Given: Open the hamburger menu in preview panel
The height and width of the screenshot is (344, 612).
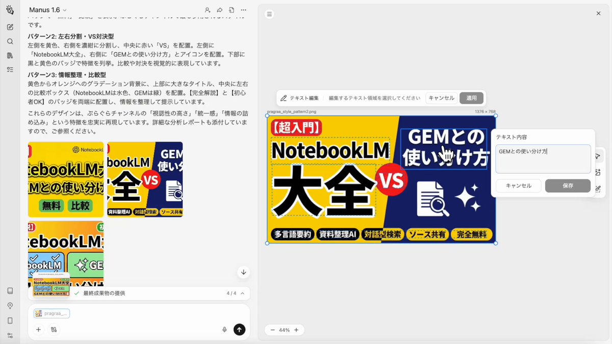Looking at the screenshot, I should pos(269,14).
